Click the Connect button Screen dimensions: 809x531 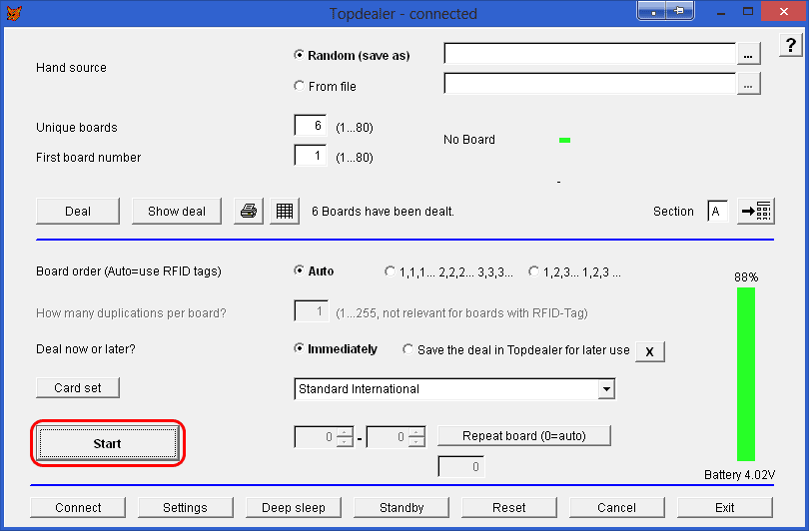coord(78,508)
